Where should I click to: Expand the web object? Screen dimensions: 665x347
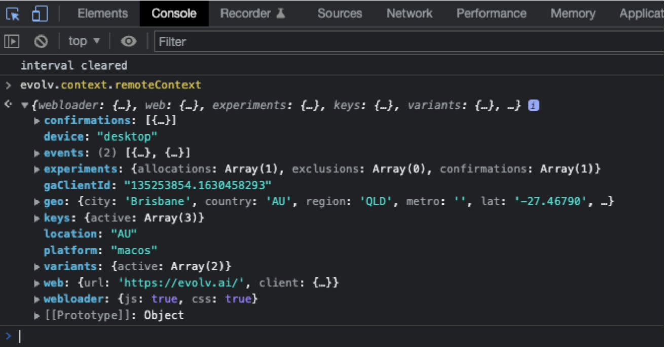[x=37, y=283]
